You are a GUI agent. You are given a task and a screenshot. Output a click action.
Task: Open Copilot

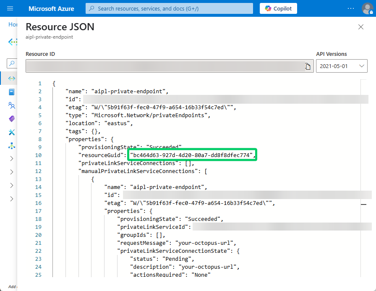278,9
